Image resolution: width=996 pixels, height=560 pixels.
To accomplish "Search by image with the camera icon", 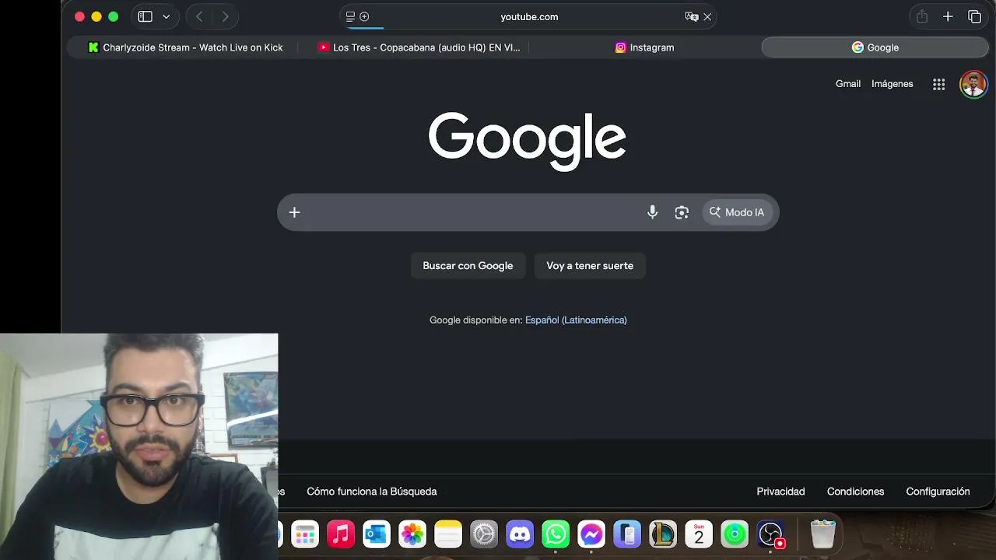I will pos(682,212).
